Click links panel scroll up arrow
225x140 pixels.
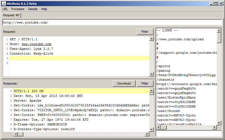(x=219, y=31)
